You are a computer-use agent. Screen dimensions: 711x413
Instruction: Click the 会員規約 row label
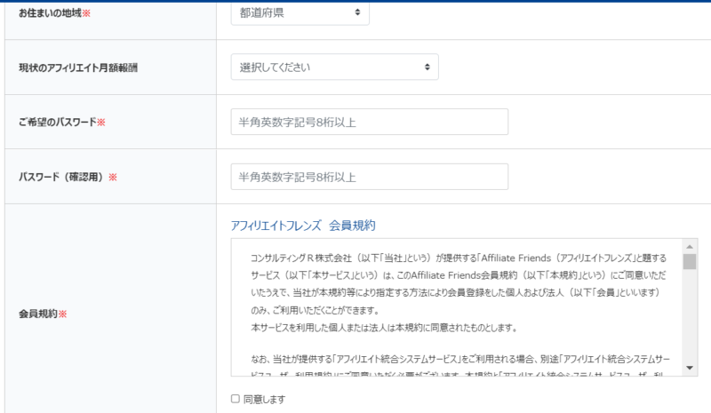38,314
